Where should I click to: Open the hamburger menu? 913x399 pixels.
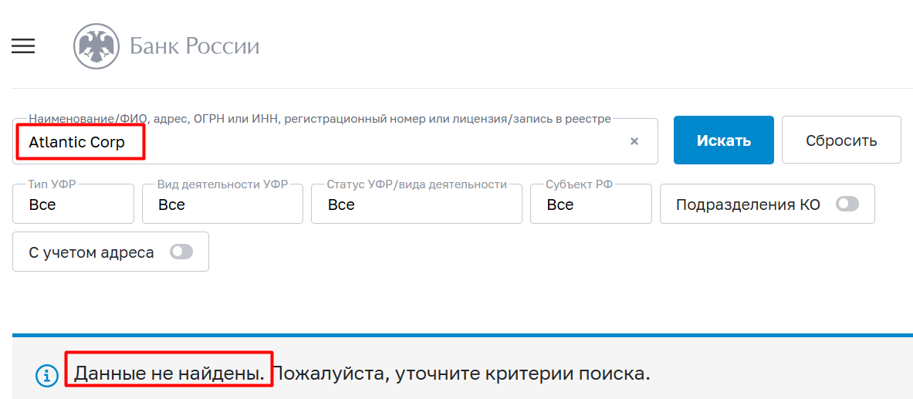(23, 46)
